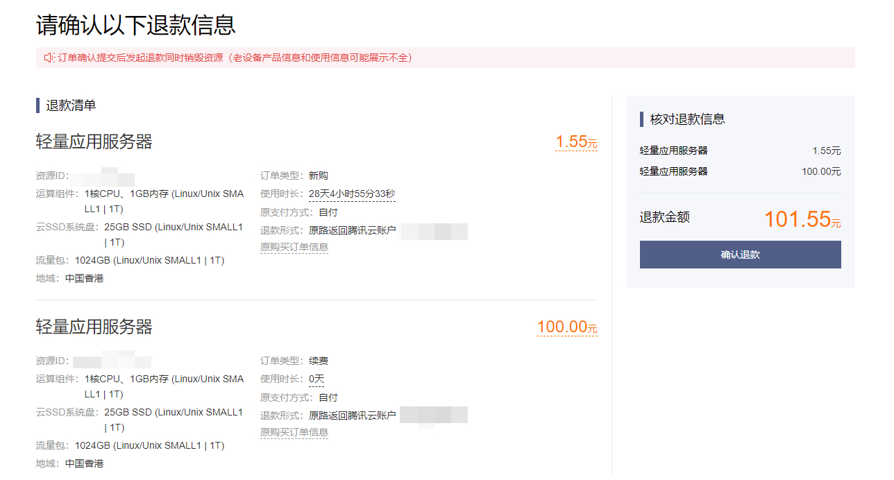Select the second 轻量应用服务器 product title
This screenshot has height=480, width=894.
[94, 327]
